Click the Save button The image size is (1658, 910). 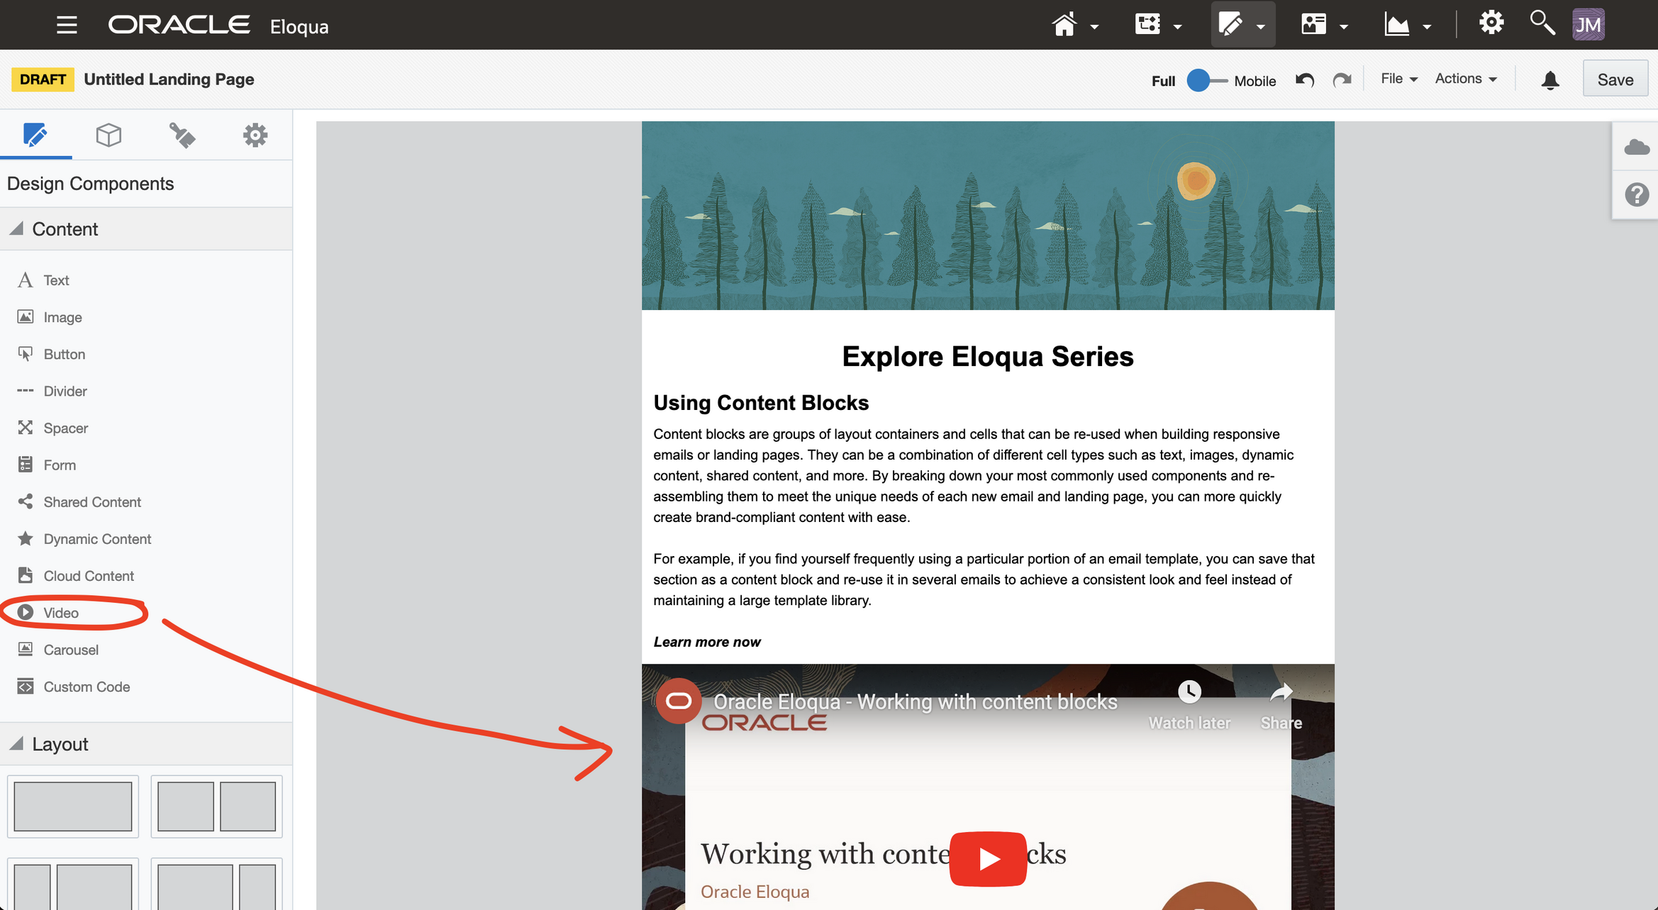pyautogui.click(x=1615, y=79)
